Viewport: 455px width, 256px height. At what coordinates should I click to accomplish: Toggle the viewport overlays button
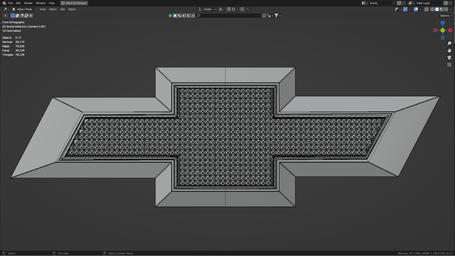[x=416, y=9]
